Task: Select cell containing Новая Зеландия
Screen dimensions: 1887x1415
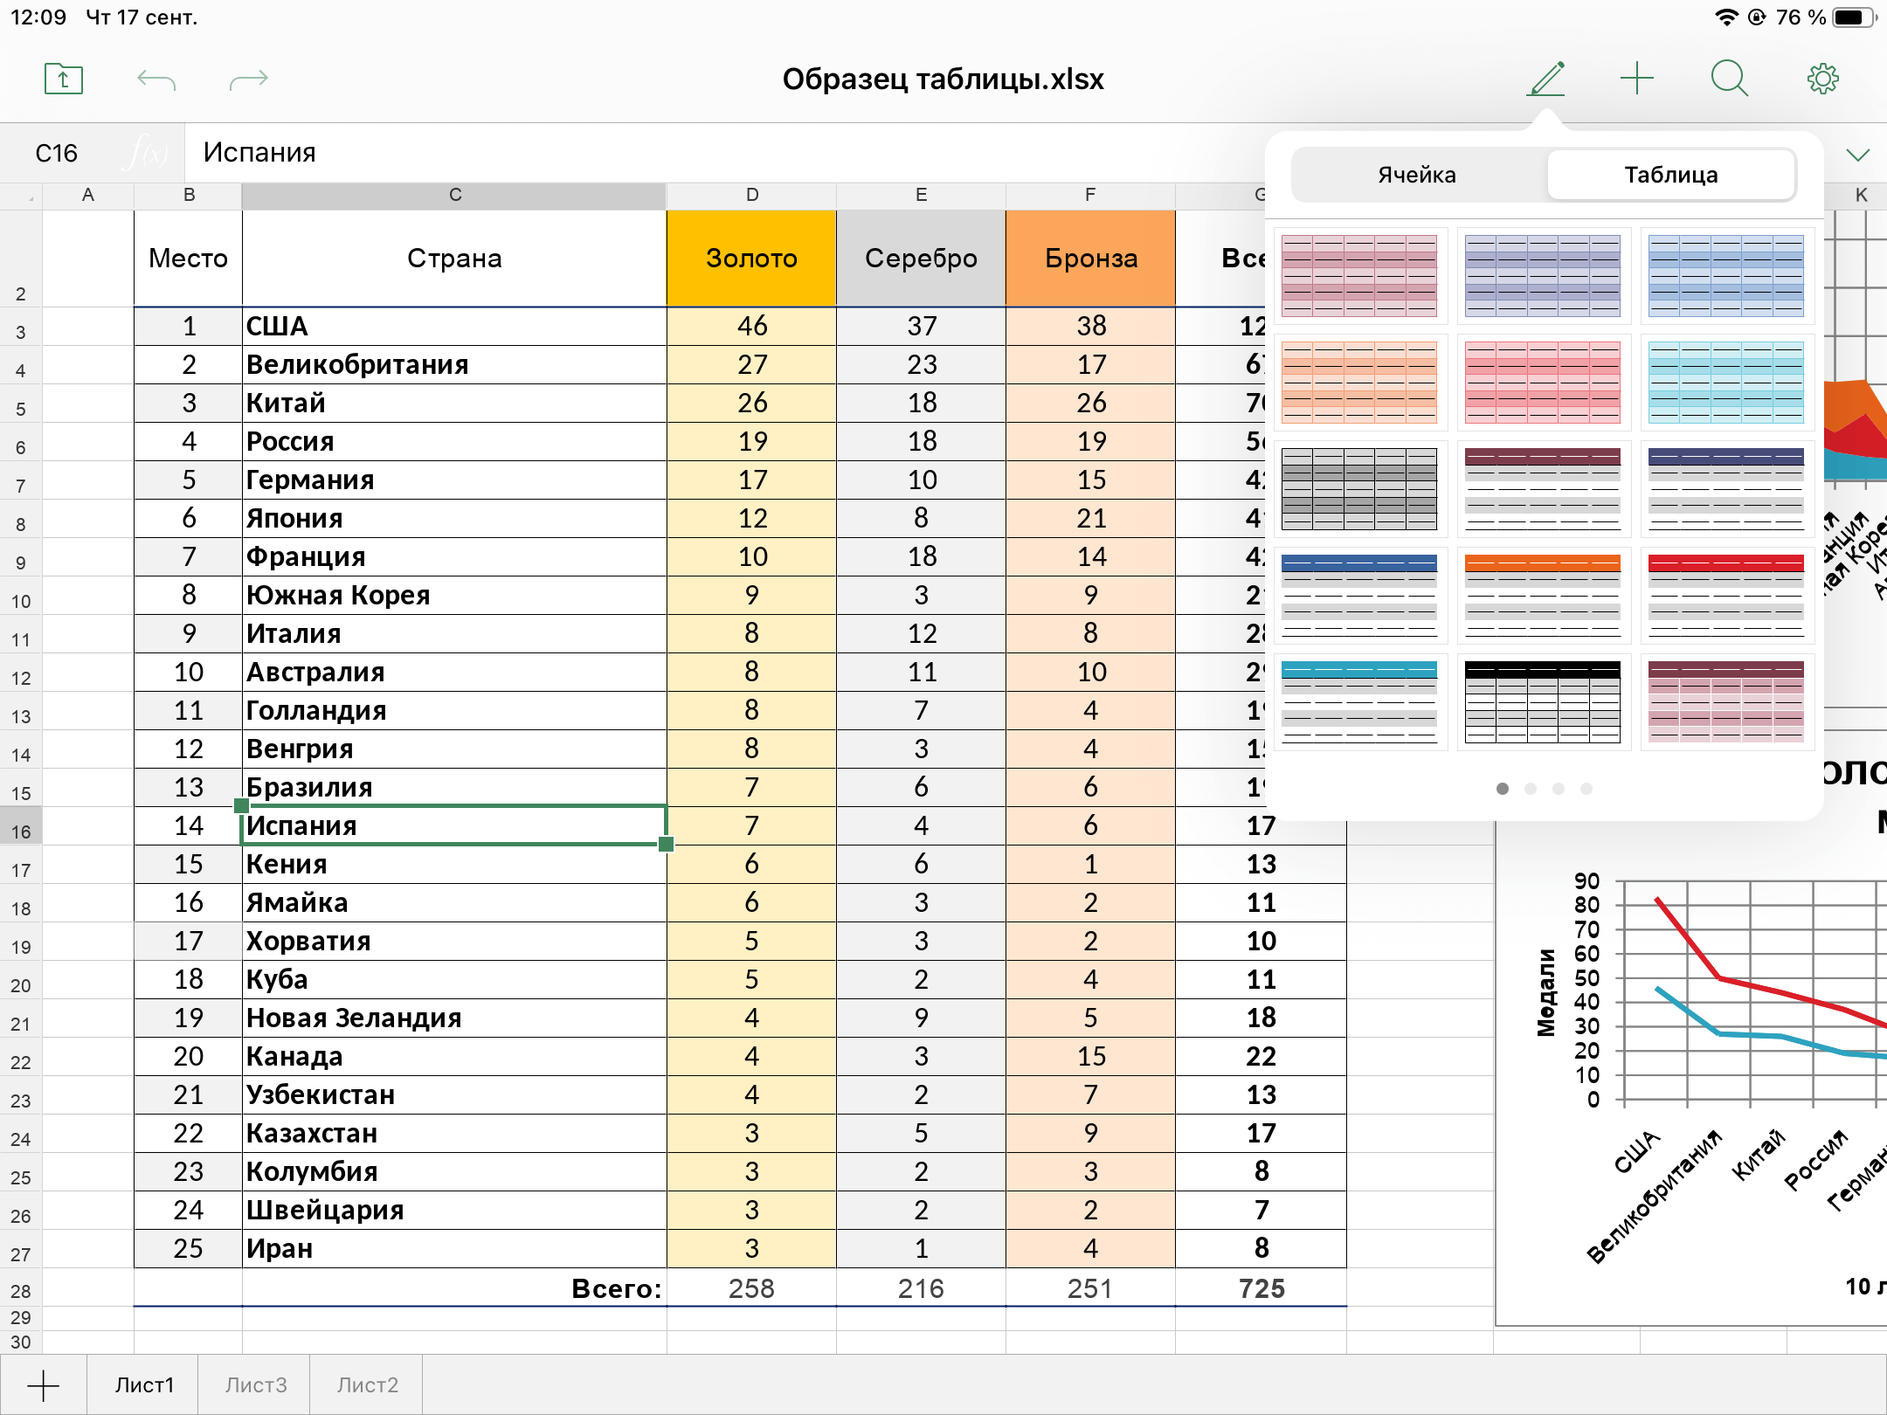Action: pyautogui.click(x=454, y=1018)
